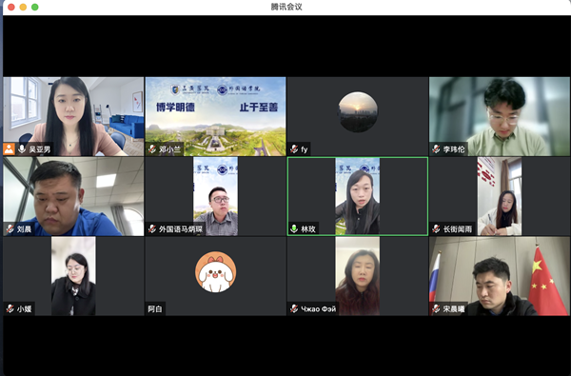Click 李玮伦's muted microphone icon

pyautogui.click(x=436, y=148)
